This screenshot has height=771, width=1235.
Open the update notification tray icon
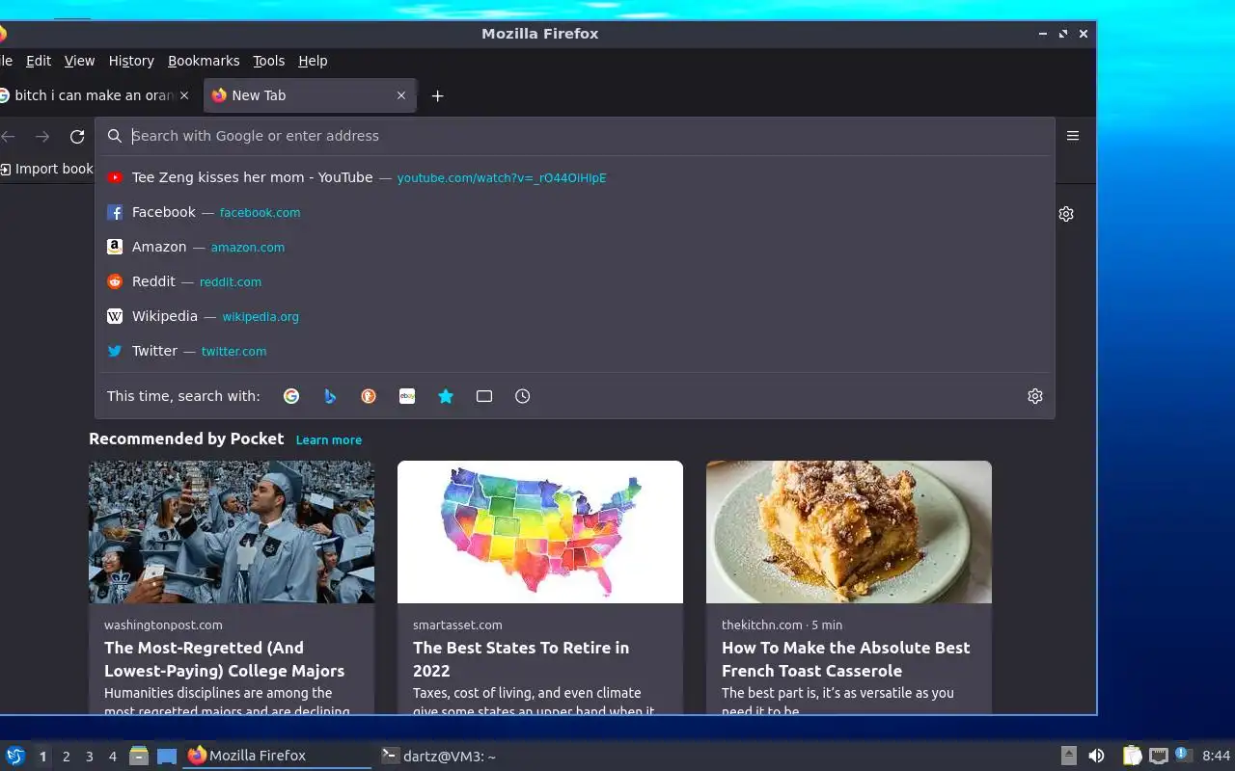point(1183,755)
